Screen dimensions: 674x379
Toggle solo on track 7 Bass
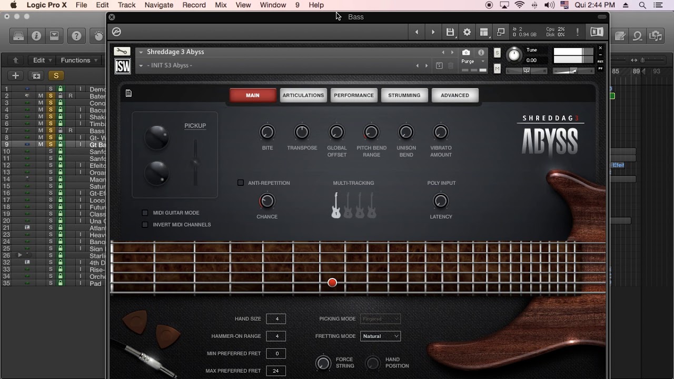point(51,131)
